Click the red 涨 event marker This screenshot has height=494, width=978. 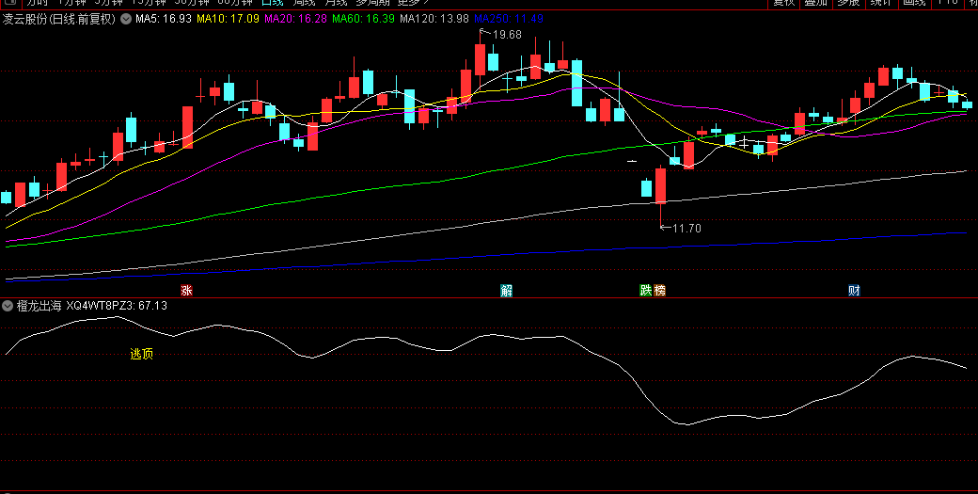click(x=186, y=290)
